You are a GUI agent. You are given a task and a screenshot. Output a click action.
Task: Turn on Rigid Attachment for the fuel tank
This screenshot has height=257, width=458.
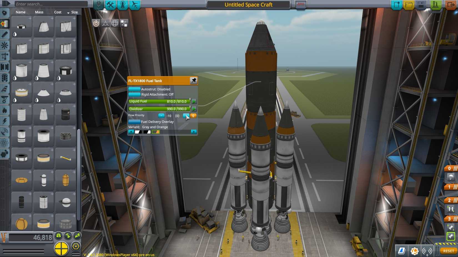click(134, 94)
